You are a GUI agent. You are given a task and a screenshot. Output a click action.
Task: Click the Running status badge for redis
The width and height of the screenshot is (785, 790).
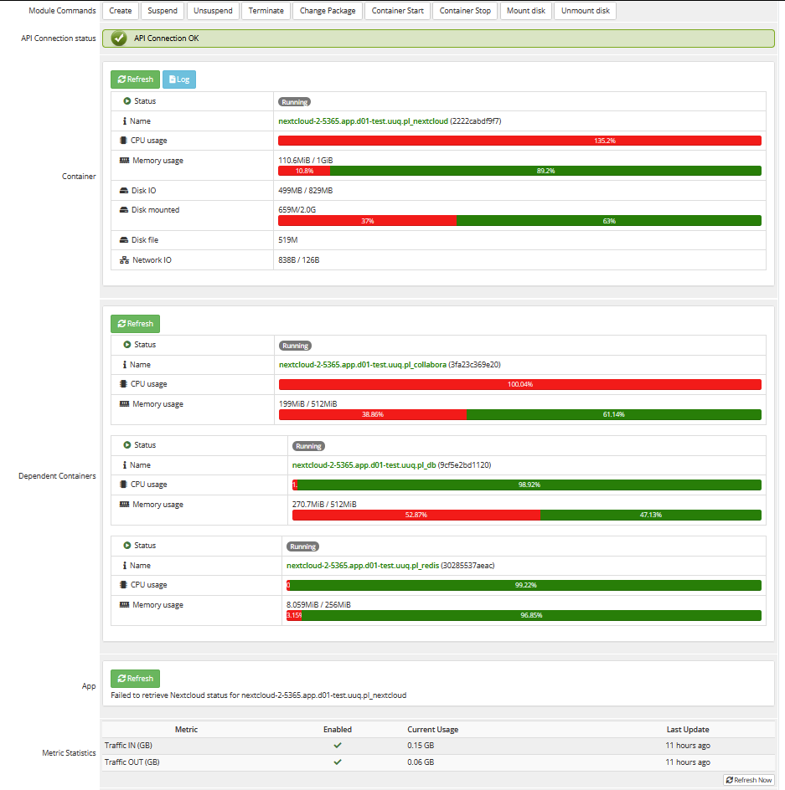pos(302,546)
